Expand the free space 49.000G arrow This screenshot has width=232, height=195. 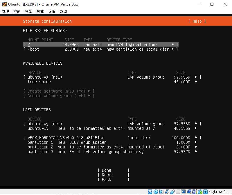point(196,82)
